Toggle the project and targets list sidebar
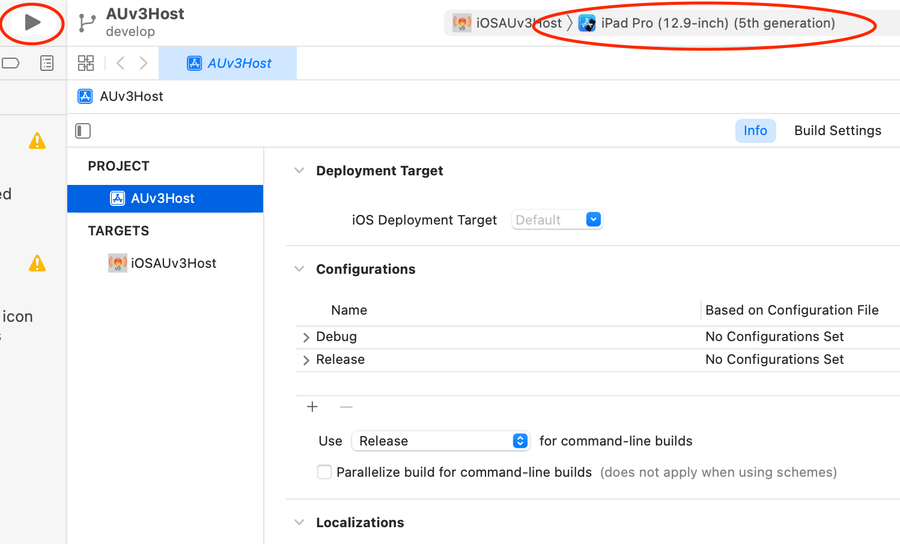900x544 pixels. coord(83,131)
